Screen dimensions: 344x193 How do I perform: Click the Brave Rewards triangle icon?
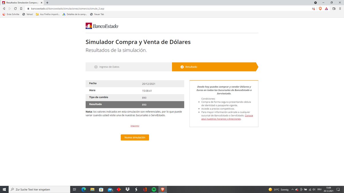(326, 9)
